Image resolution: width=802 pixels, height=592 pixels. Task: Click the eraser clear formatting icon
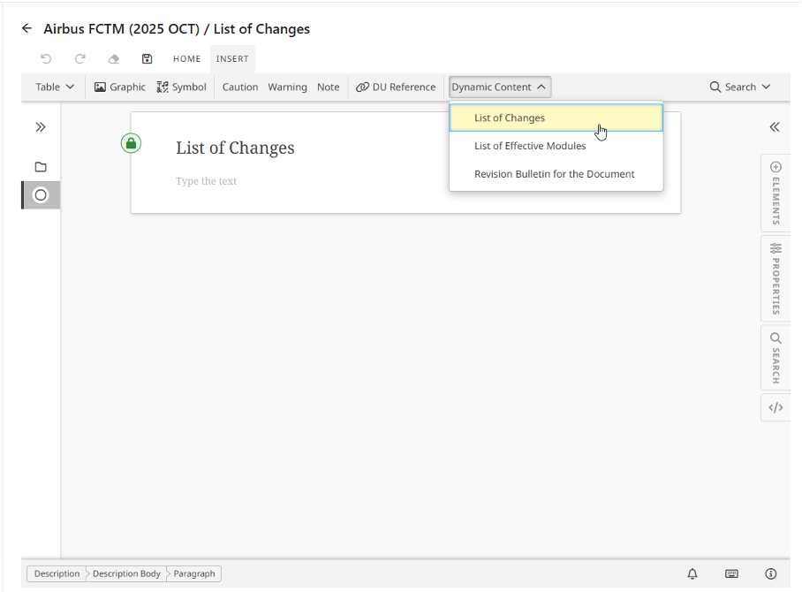click(x=114, y=59)
